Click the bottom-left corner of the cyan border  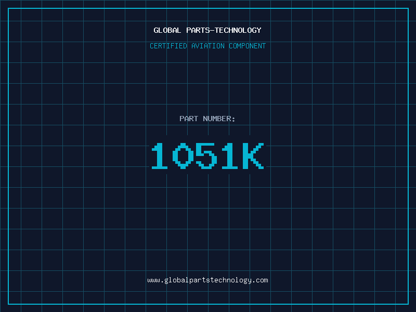8,304
